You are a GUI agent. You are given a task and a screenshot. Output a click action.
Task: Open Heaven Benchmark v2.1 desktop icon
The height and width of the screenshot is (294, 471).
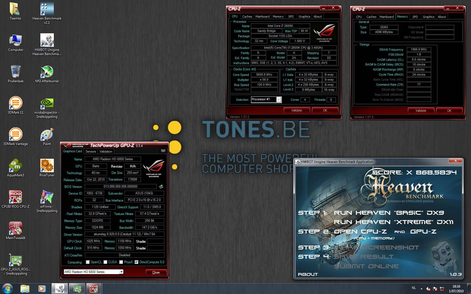click(x=47, y=13)
